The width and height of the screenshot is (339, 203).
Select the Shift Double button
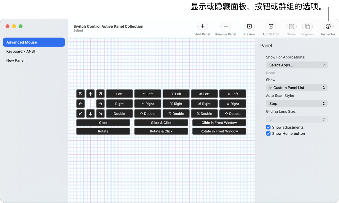click(x=233, y=114)
